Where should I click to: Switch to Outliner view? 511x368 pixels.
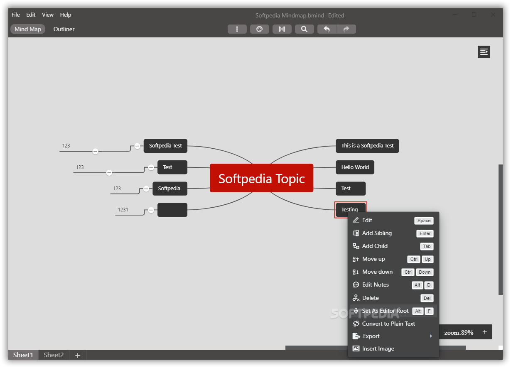[x=64, y=29]
